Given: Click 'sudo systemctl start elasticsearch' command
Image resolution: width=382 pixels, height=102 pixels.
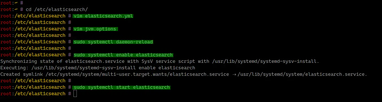Looking at the screenshot, I should pos(121,87).
